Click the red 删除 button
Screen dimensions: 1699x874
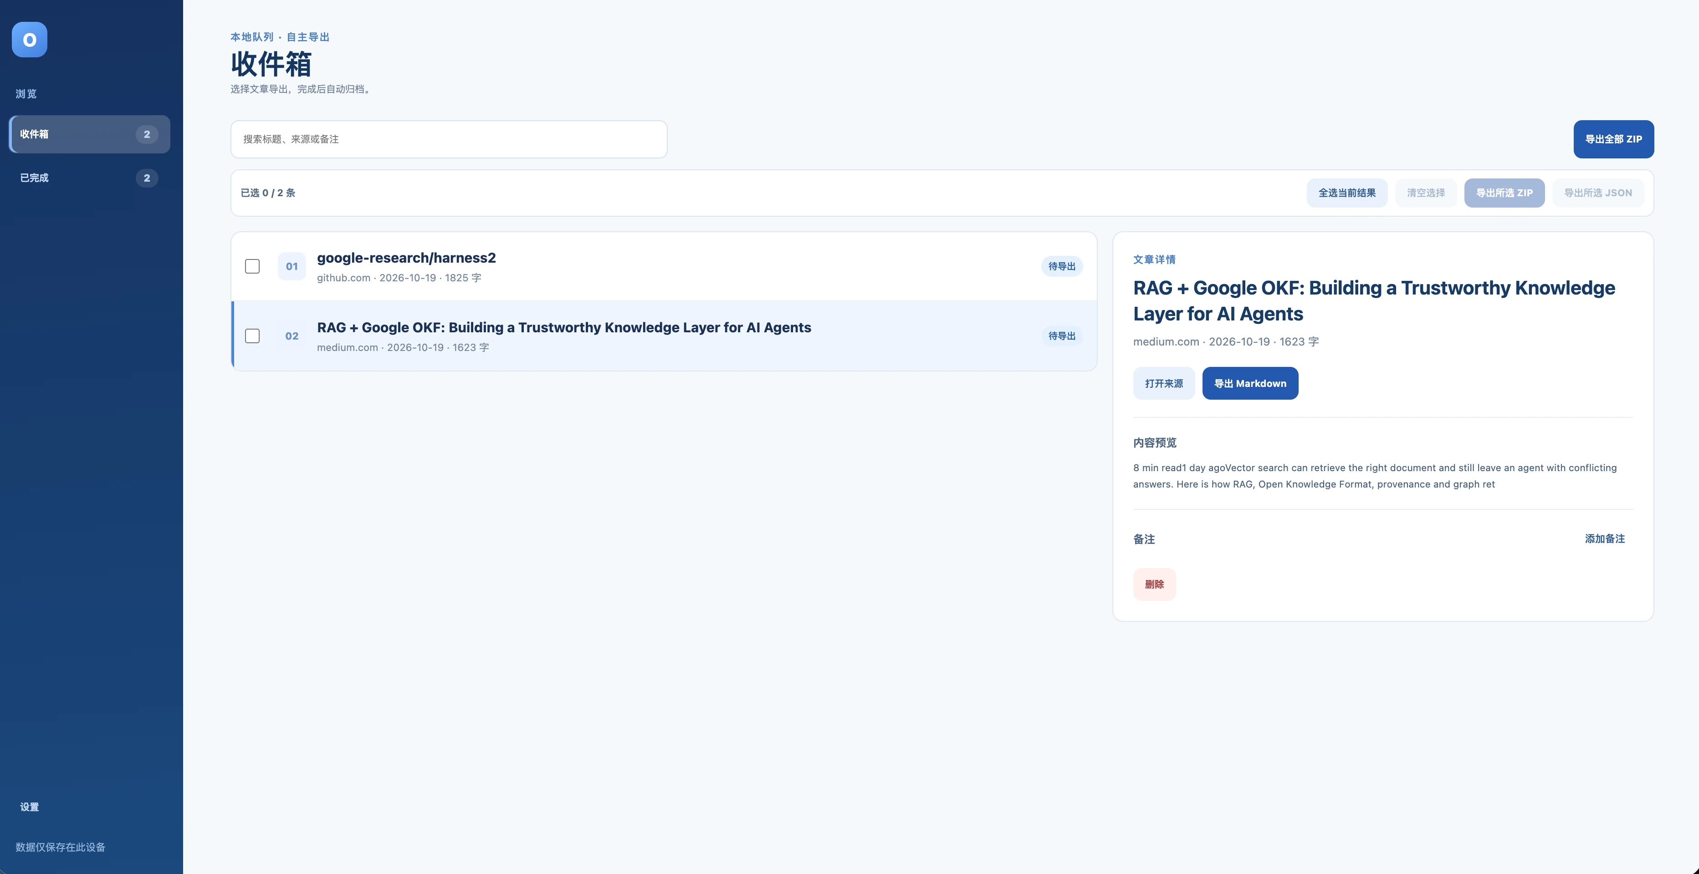[1154, 584]
